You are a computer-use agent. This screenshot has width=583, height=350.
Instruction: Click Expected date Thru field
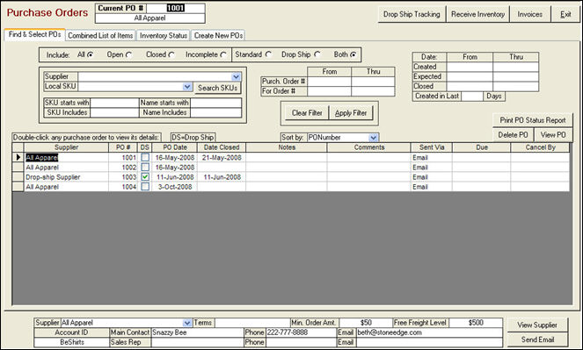coord(515,76)
